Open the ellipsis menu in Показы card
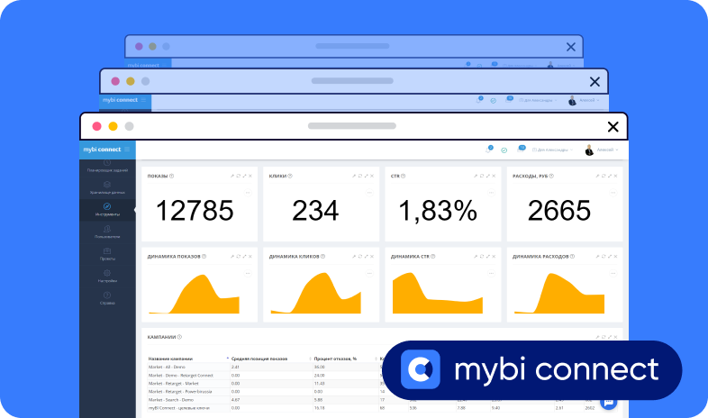The image size is (708, 418). coord(248,193)
